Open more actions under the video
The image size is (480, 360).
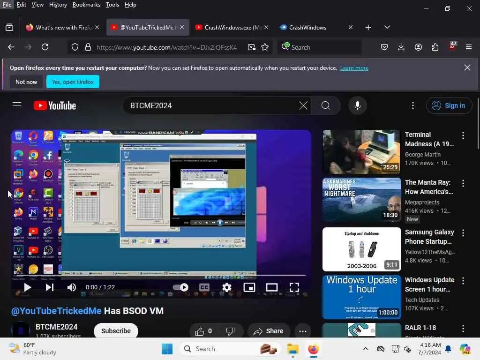[x=303, y=331]
